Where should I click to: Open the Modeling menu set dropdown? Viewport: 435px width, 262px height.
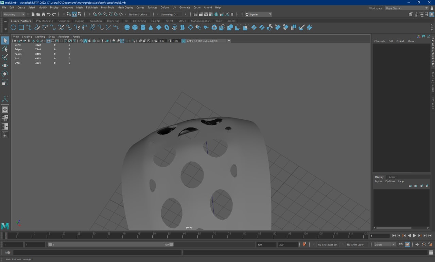click(x=14, y=14)
